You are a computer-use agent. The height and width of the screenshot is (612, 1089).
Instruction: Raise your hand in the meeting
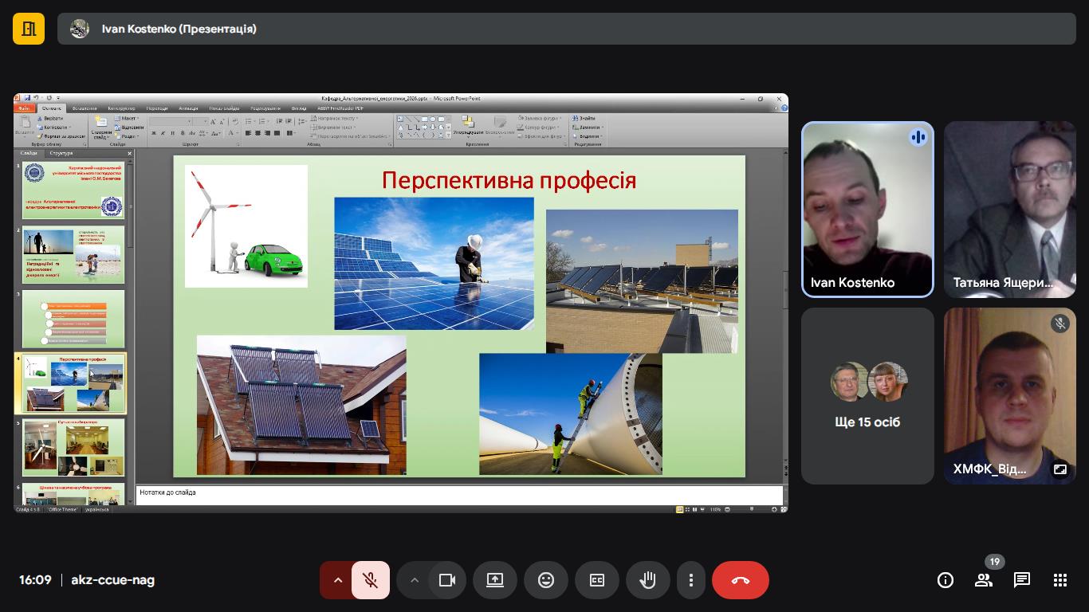[x=648, y=580]
